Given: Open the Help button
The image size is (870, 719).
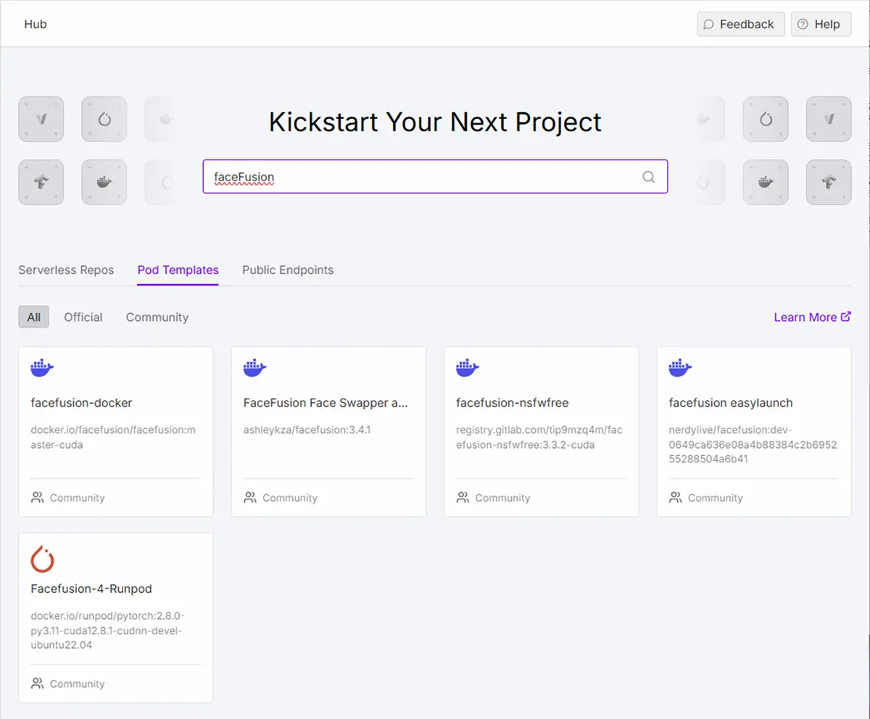Looking at the screenshot, I should click(x=820, y=24).
